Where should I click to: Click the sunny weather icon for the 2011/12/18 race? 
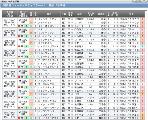coord(19,87)
